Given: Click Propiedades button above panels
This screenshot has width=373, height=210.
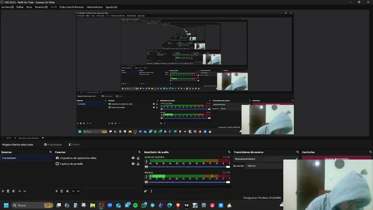Looking at the screenshot, I should [53, 144].
